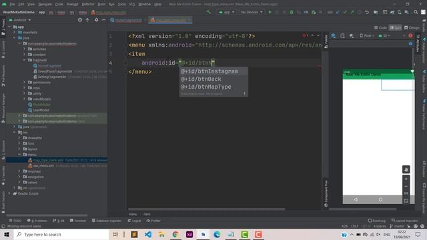Screen dimensions: 427x240
Task: Expand the drawable folder
Action: [19, 138]
